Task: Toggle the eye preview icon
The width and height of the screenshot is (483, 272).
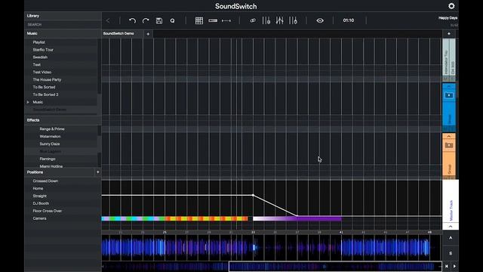Action: pyautogui.click(x=320, y=20)
